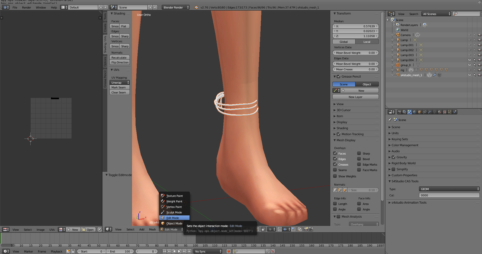Choose Vertex Paint from the mode menu
Image resolution: width=482 pixels, height=254 pixels.
(174, 207)
